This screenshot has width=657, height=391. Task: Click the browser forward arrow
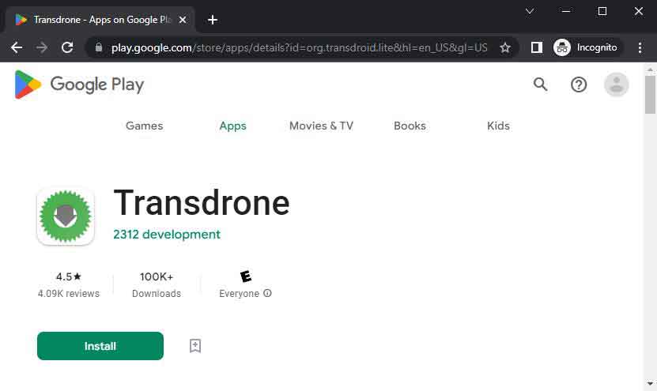point(42,47)
